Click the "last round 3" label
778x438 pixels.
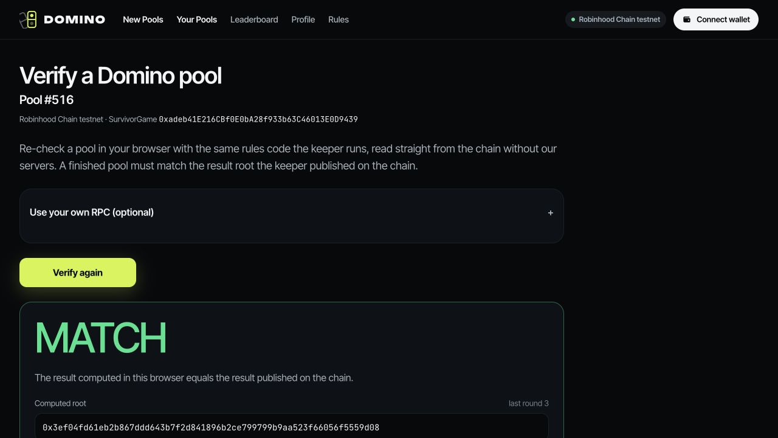coord(529,403)
